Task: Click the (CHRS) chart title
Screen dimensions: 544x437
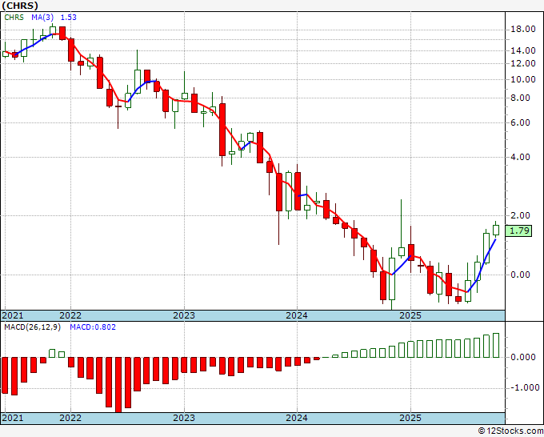Action: pyautogui.click(x=20, y=6)
